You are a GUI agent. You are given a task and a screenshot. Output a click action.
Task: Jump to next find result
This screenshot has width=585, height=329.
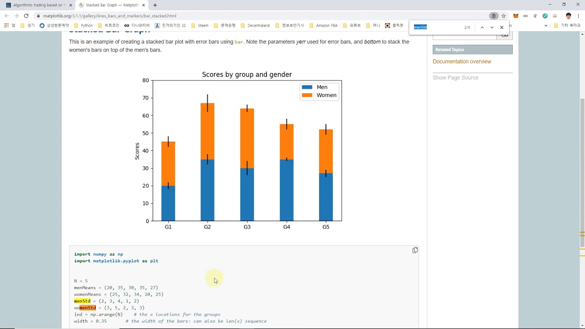coord(492,27)
